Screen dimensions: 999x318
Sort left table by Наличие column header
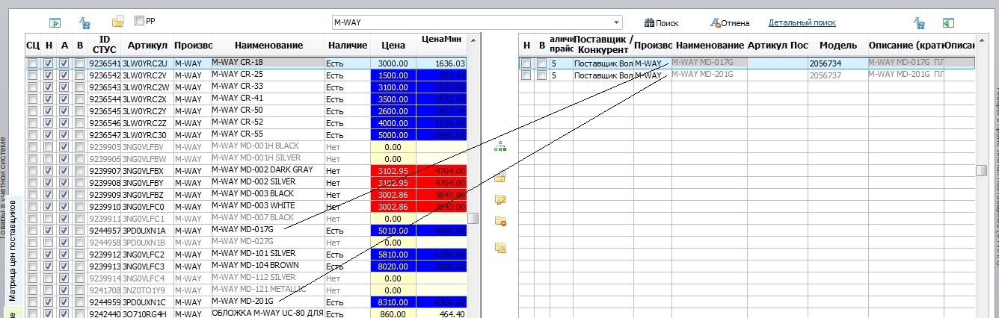[348, 46]
